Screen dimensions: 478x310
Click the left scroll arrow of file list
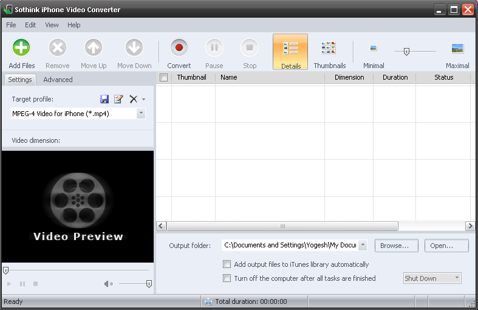(x=162, y=226)
